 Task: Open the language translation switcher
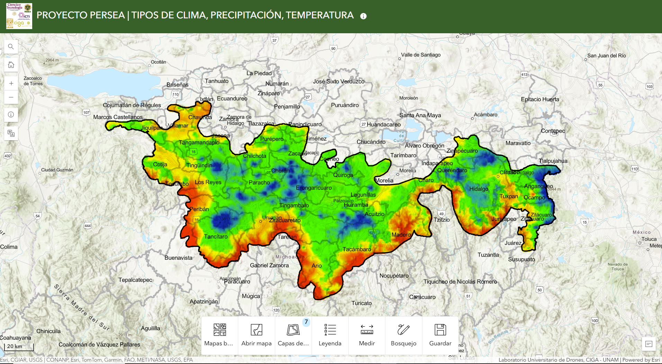11,133
